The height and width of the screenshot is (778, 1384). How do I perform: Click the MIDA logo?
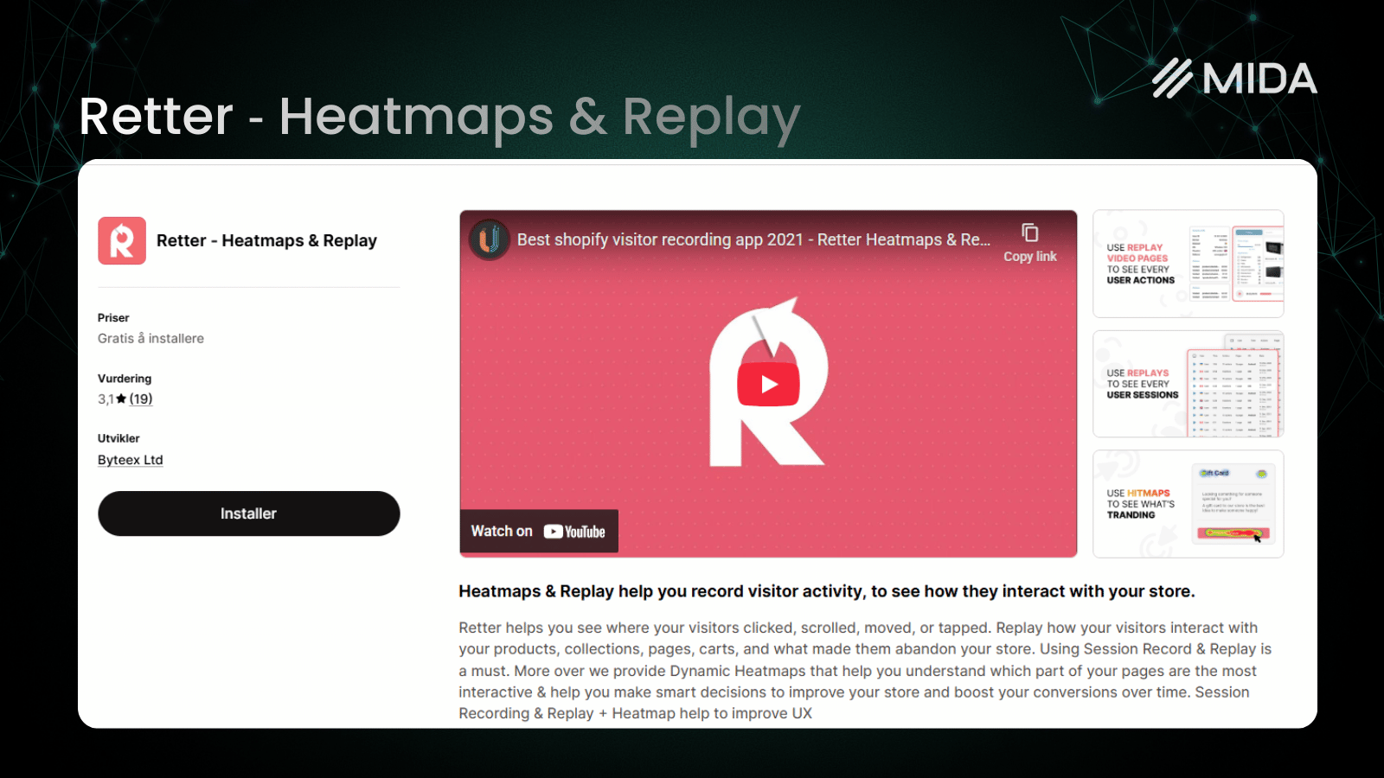point(1231,78)
